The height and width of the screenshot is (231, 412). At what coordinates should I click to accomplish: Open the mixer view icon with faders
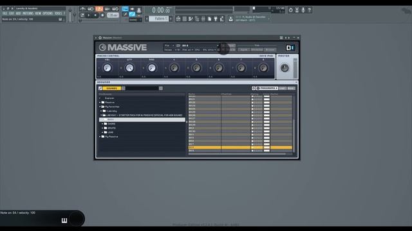tap(203, 19)
